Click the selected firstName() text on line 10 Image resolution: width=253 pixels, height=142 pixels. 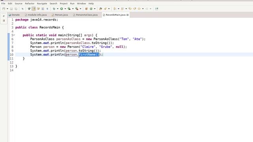coord(89,54)
